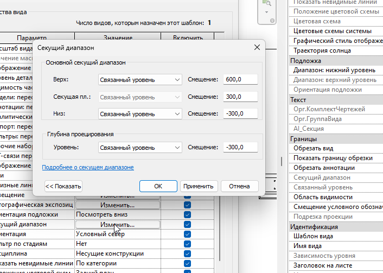Viewport: 383px width, 273px height.
Task: Select the Посмотреть вниз value cell
Action: (118, 214)
